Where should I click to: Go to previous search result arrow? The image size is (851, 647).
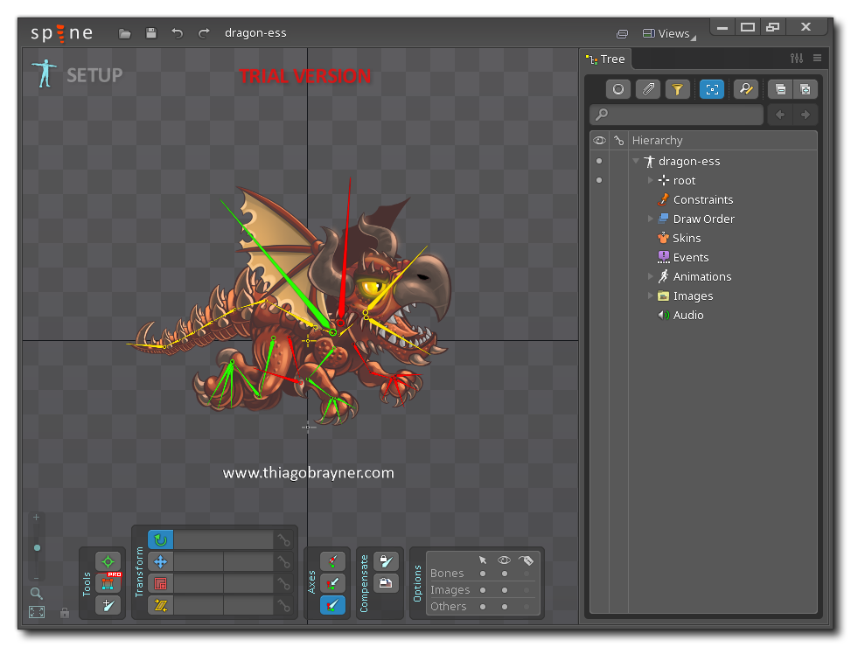coord(780,115)
